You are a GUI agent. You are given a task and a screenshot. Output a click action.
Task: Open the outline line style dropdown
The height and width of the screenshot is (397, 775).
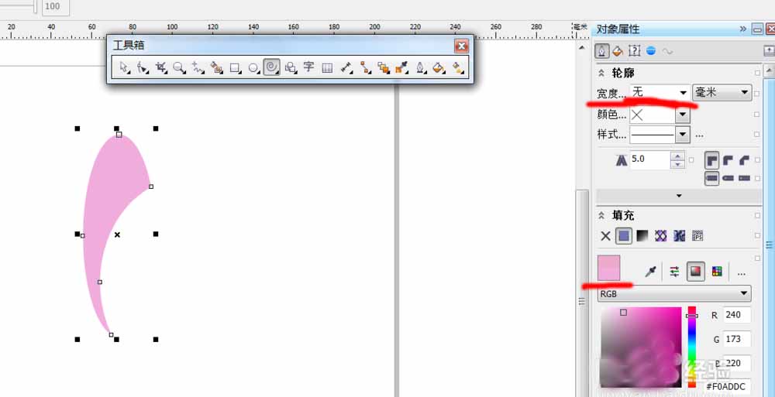point(683,135)
